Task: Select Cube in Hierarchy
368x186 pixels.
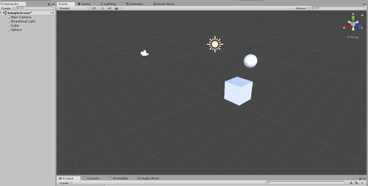Action: click(x=15, y=25)
